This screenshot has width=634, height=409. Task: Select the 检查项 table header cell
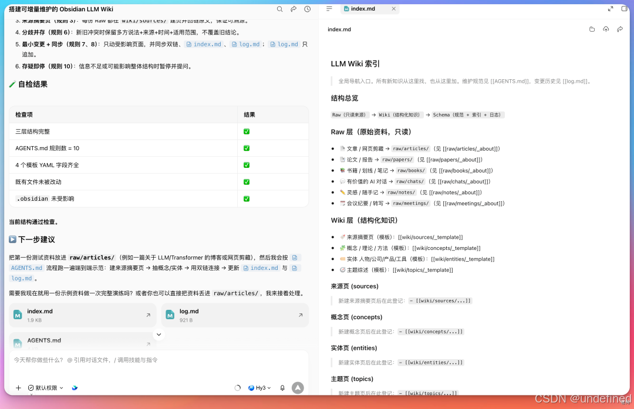click(x=123, y=115)
